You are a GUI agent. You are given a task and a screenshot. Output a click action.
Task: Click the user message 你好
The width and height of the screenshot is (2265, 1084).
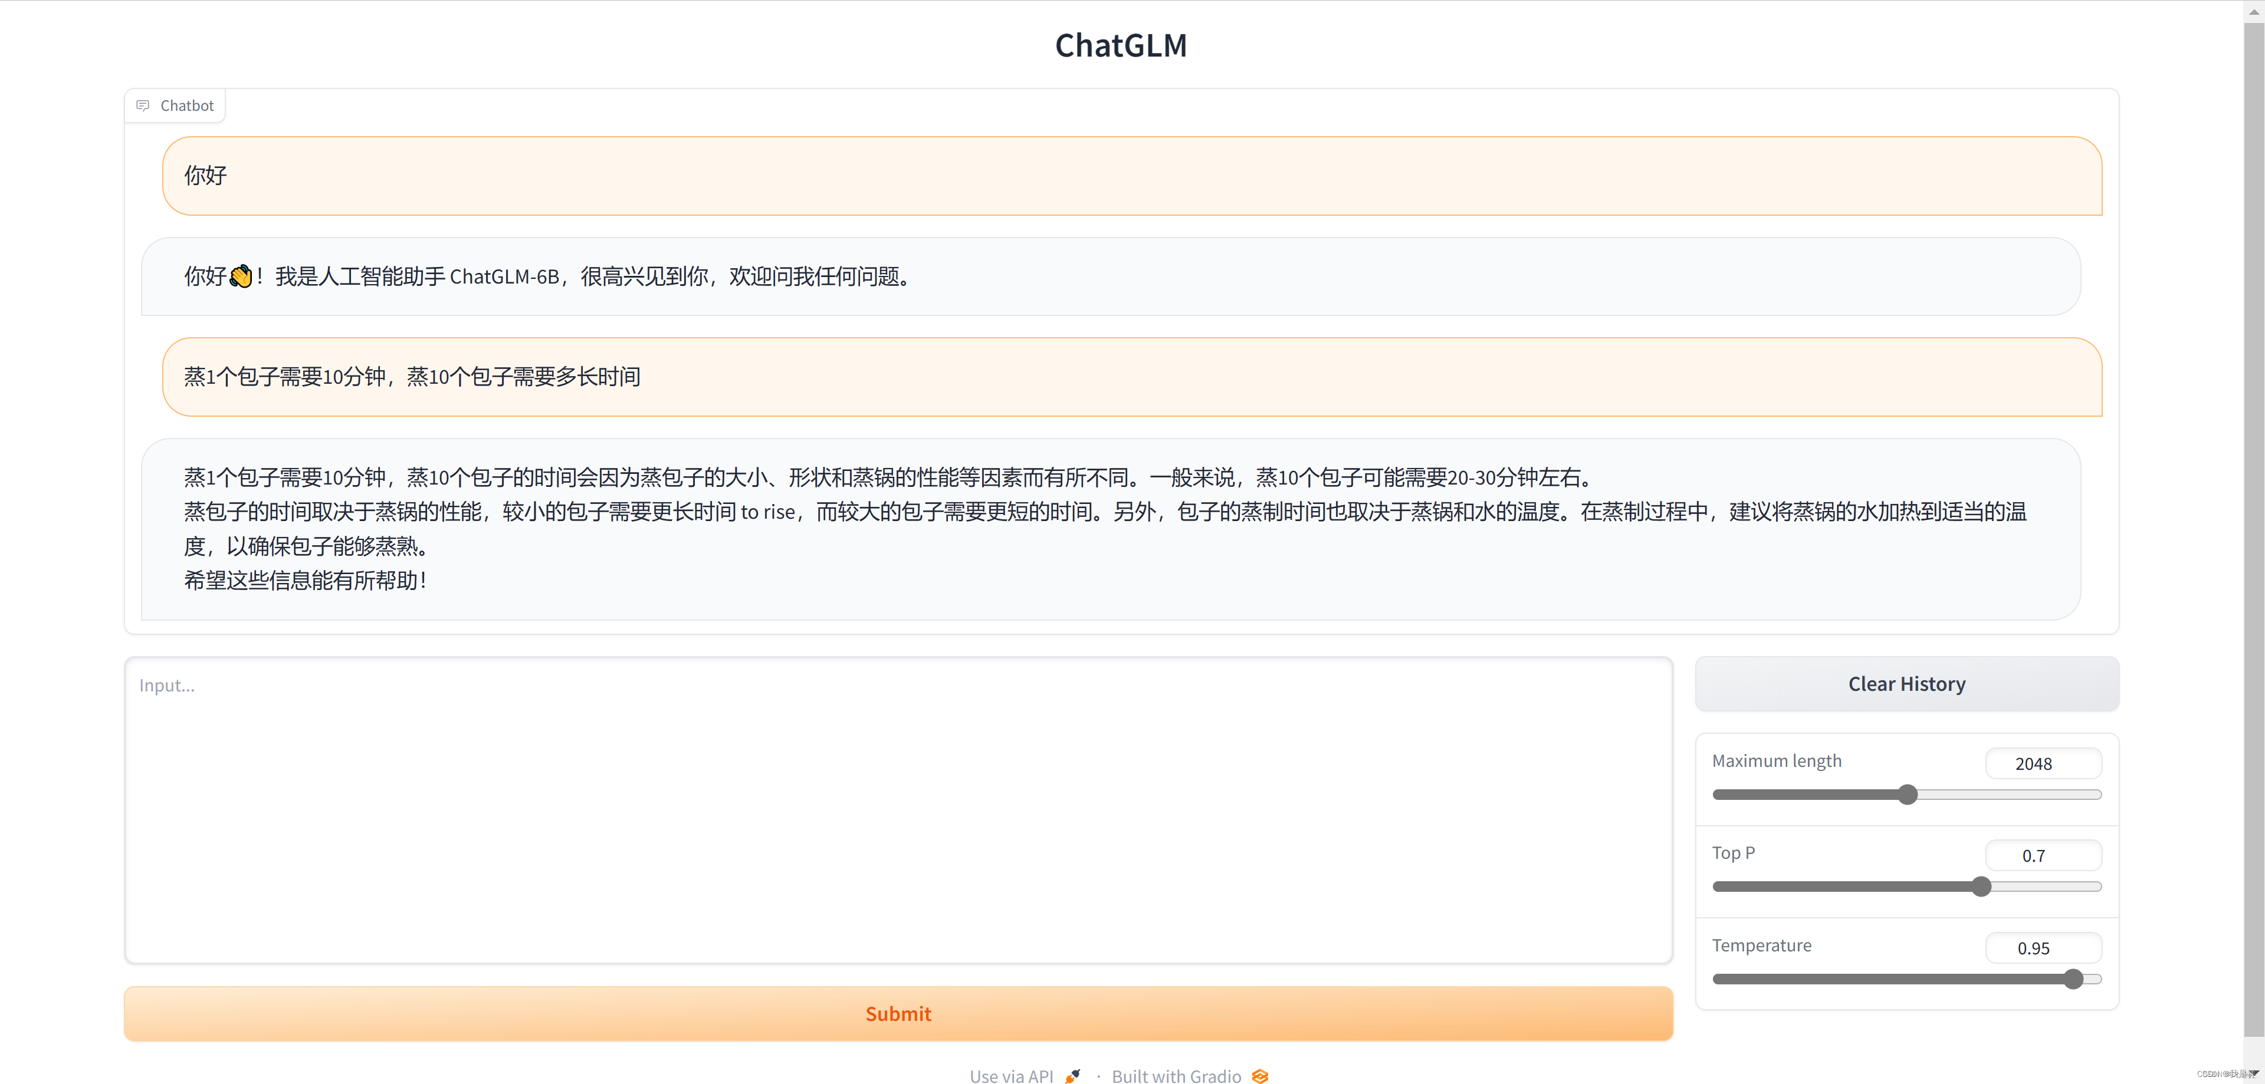(x=1132, y=176)
